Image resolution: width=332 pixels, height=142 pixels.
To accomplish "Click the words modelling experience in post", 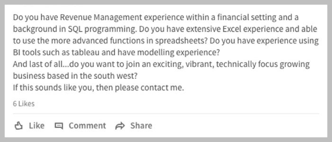I will (x=178, y=52).
